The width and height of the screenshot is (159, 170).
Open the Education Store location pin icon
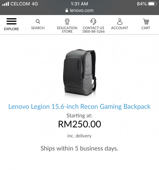(67, 21)
